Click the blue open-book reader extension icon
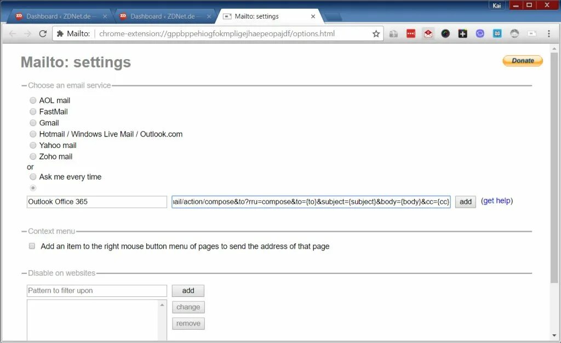561x343 pixels. click(497, 33)
